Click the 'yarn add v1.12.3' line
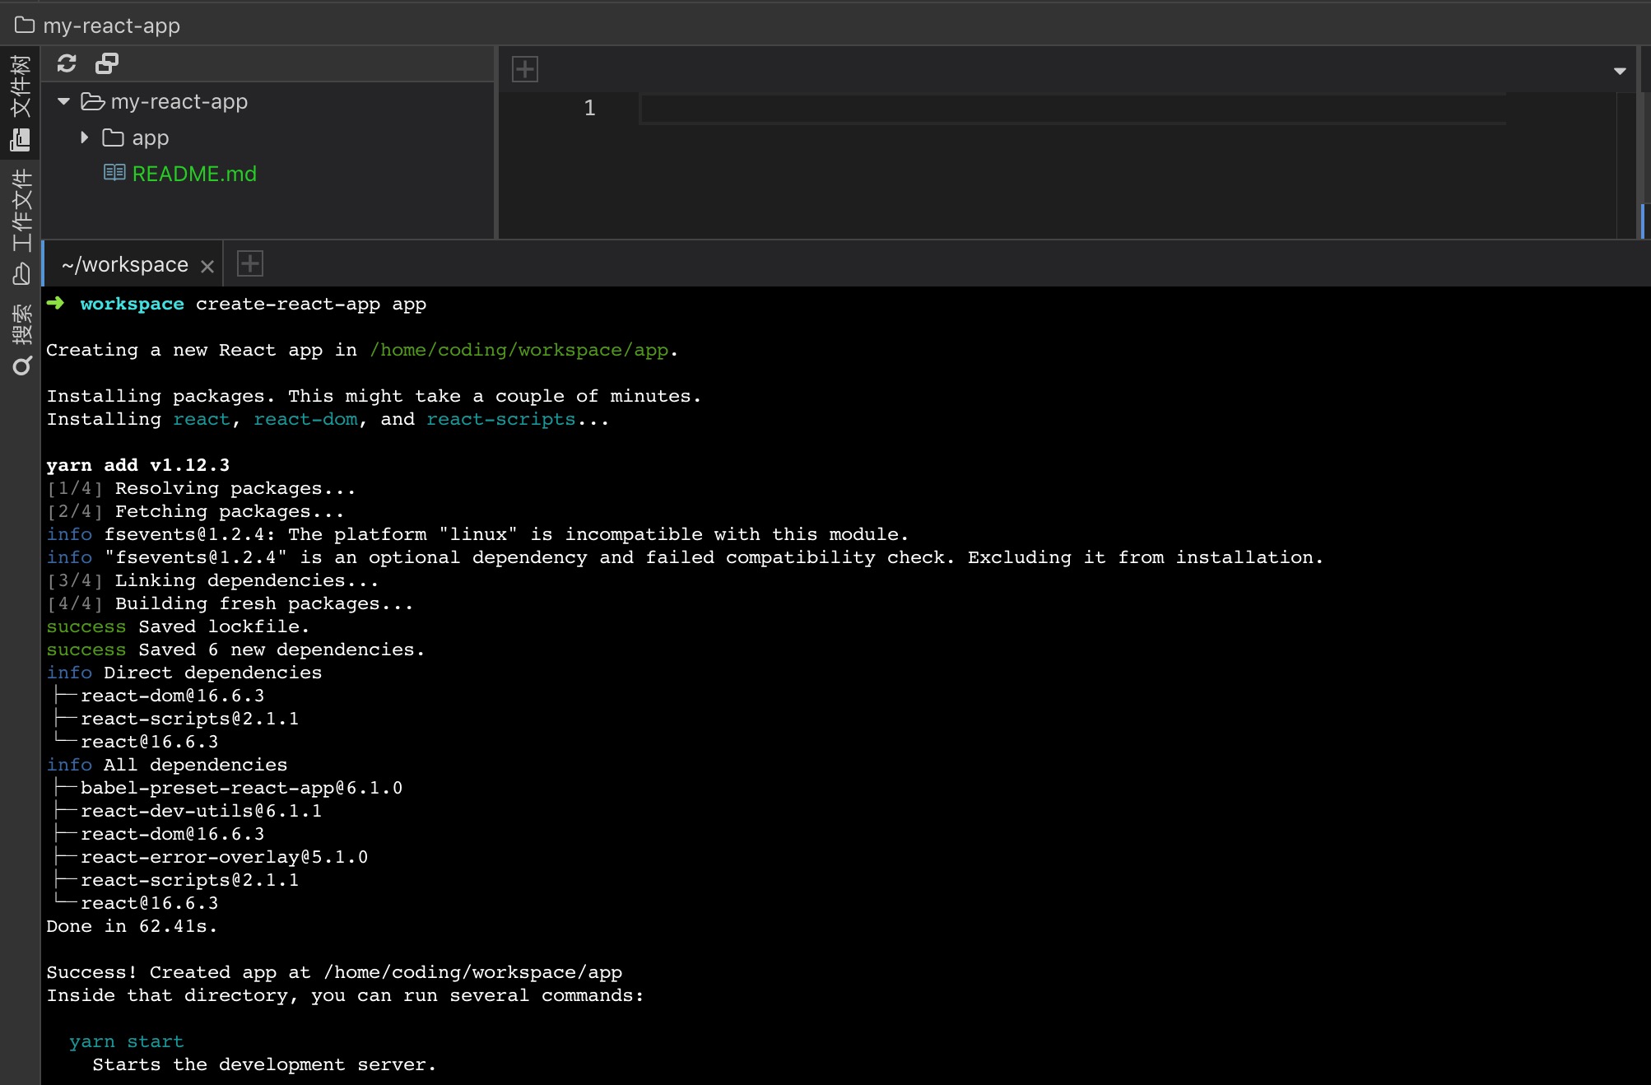1651x1085 pixels. pos(138,465)
